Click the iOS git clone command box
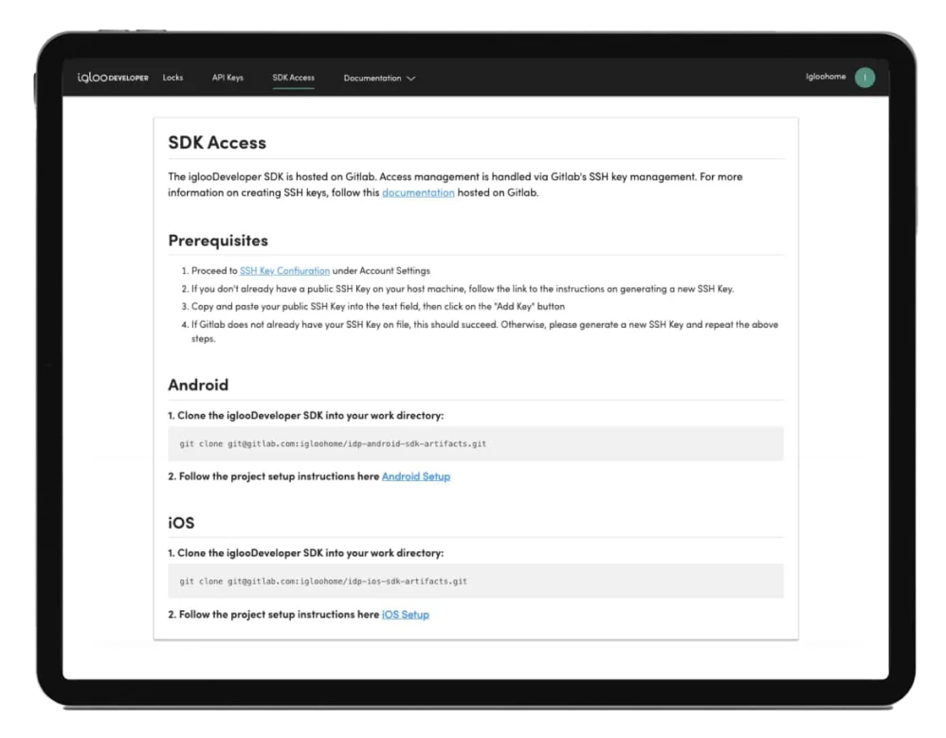The width and height of the screenshot is (946, 738). (476, 582)
